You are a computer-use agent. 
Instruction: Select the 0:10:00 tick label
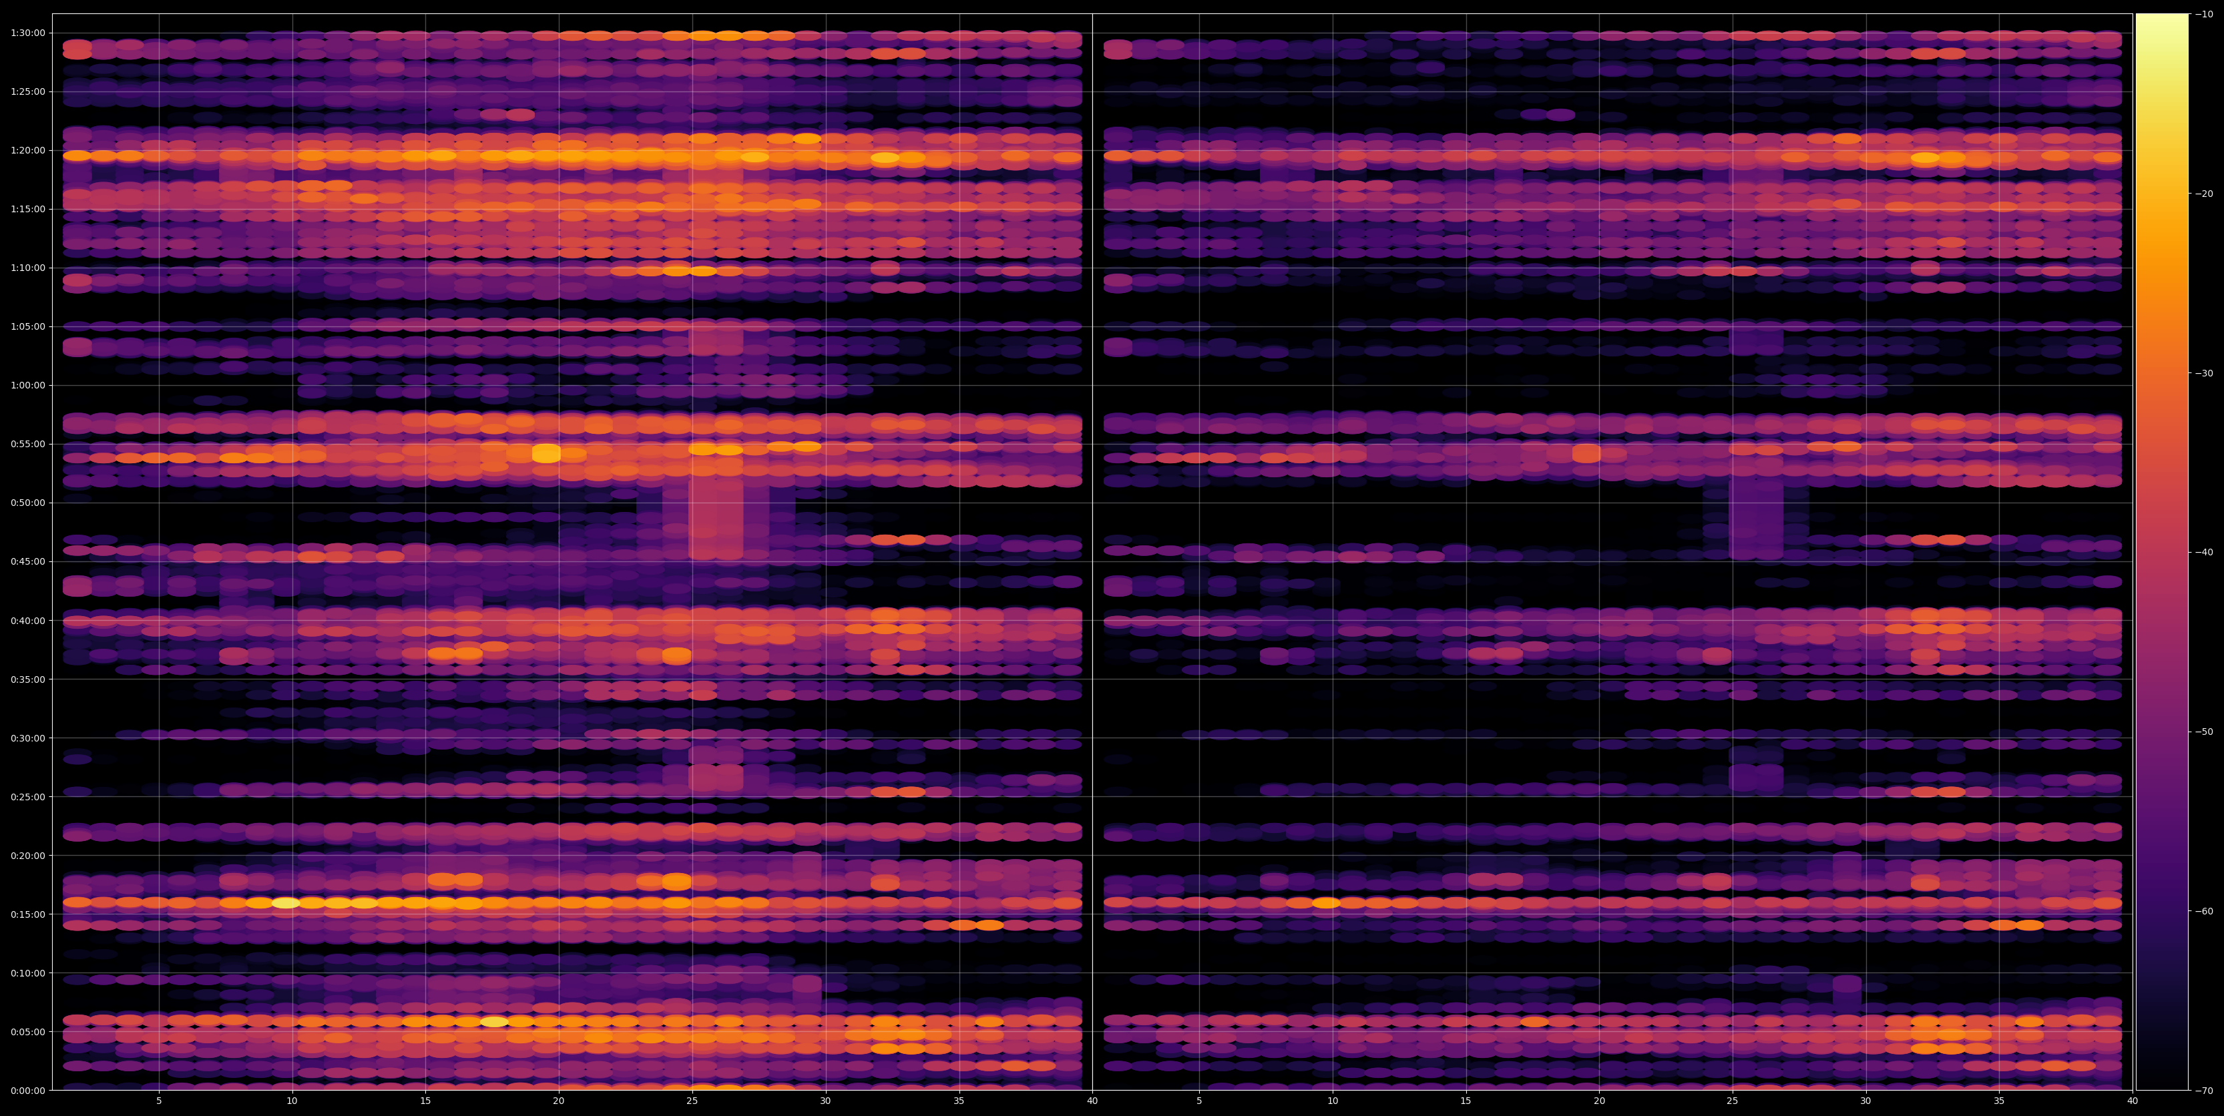click(x=27, y=972)
